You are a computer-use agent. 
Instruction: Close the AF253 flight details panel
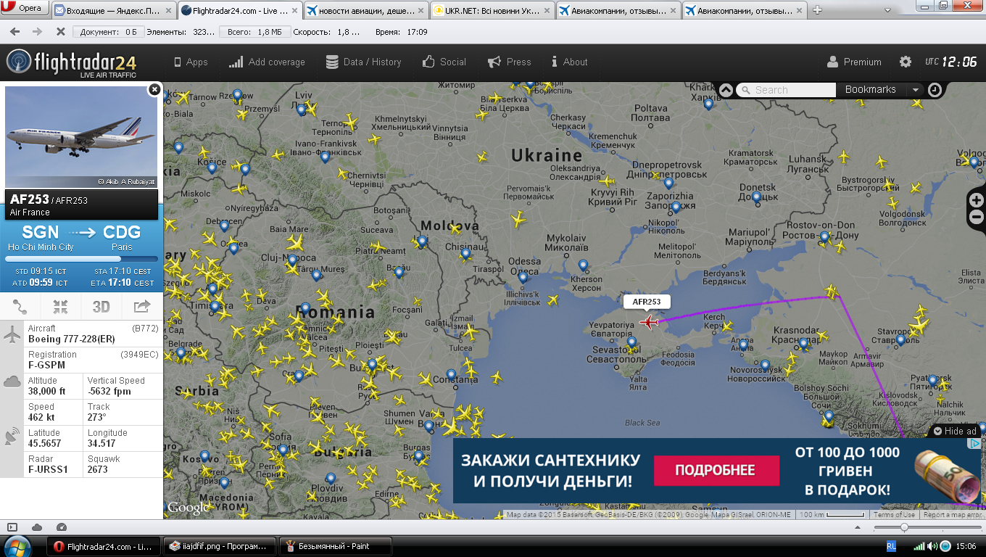[x=154, y=89]
